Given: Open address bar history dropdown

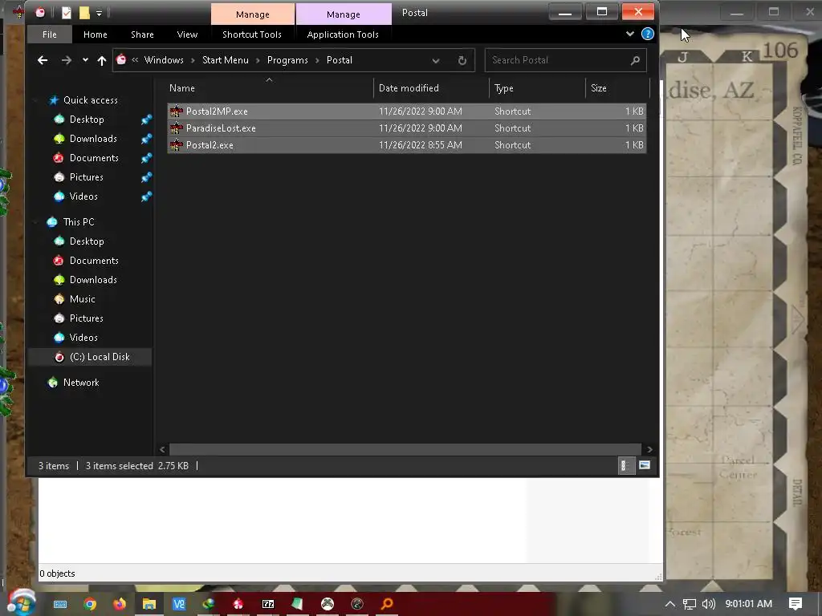Looking at the screenshot, I should click(x=436, y=61).
